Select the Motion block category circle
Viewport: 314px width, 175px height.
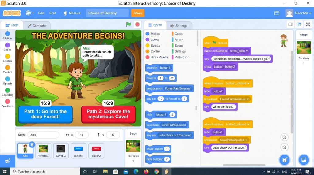tap(7, 34)
